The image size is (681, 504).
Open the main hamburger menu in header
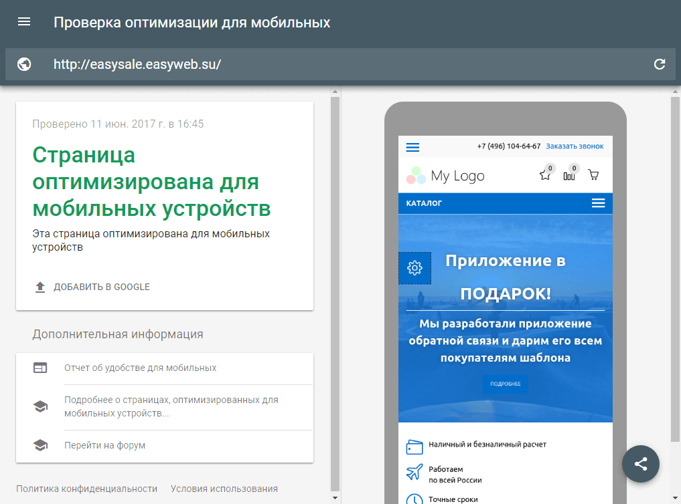[x=24, y=21]
